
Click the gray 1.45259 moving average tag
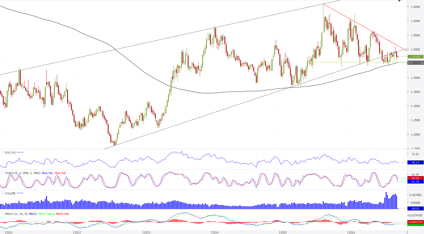pos(416,63)
